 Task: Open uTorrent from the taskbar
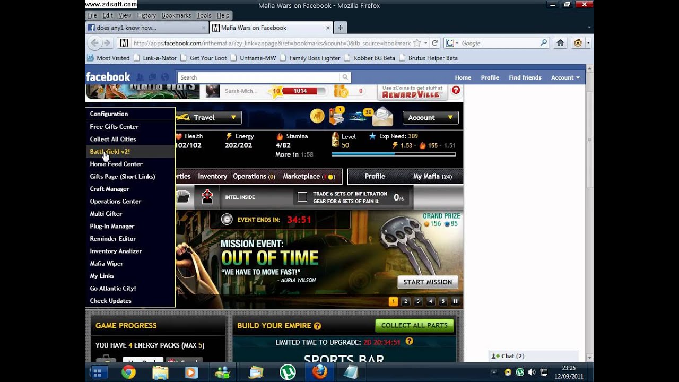(288, 372)
